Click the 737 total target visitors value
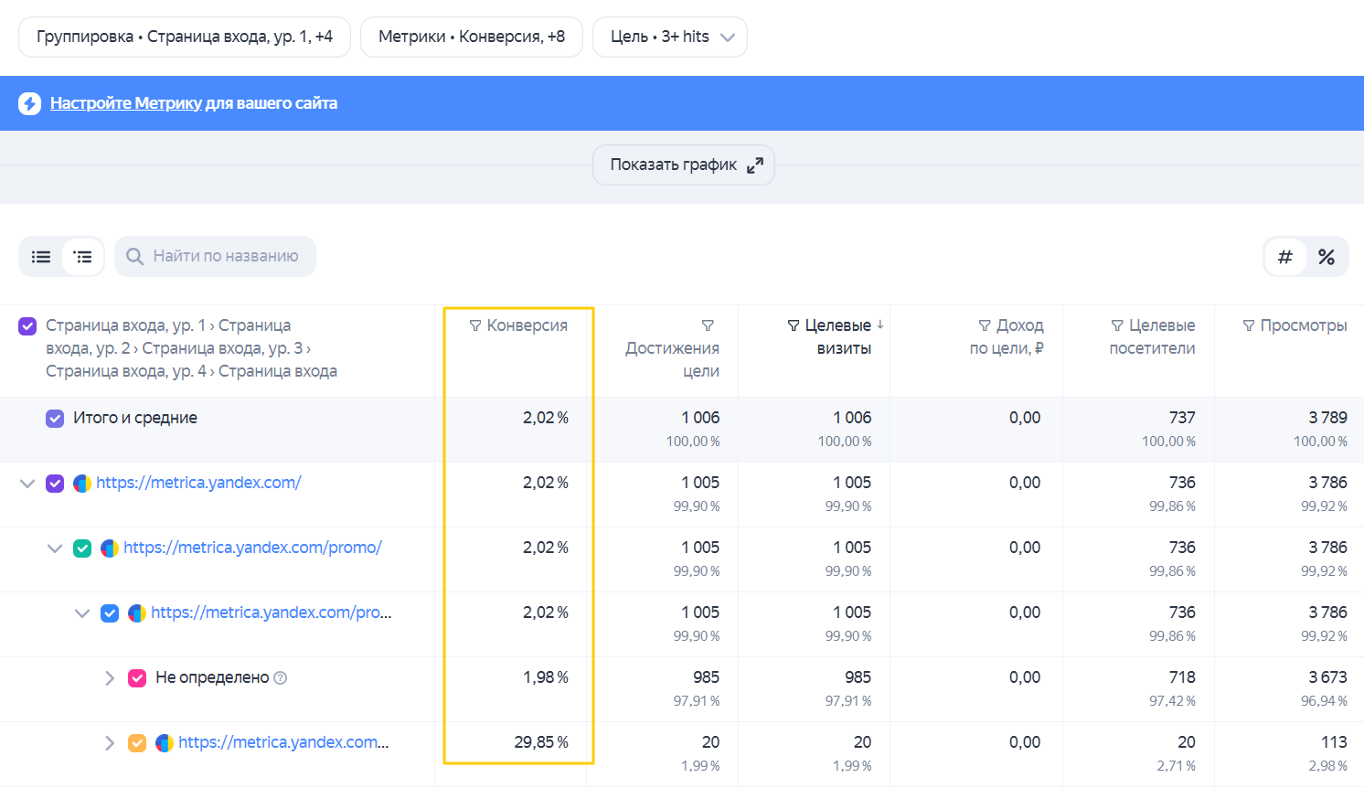 [1182, 418]
